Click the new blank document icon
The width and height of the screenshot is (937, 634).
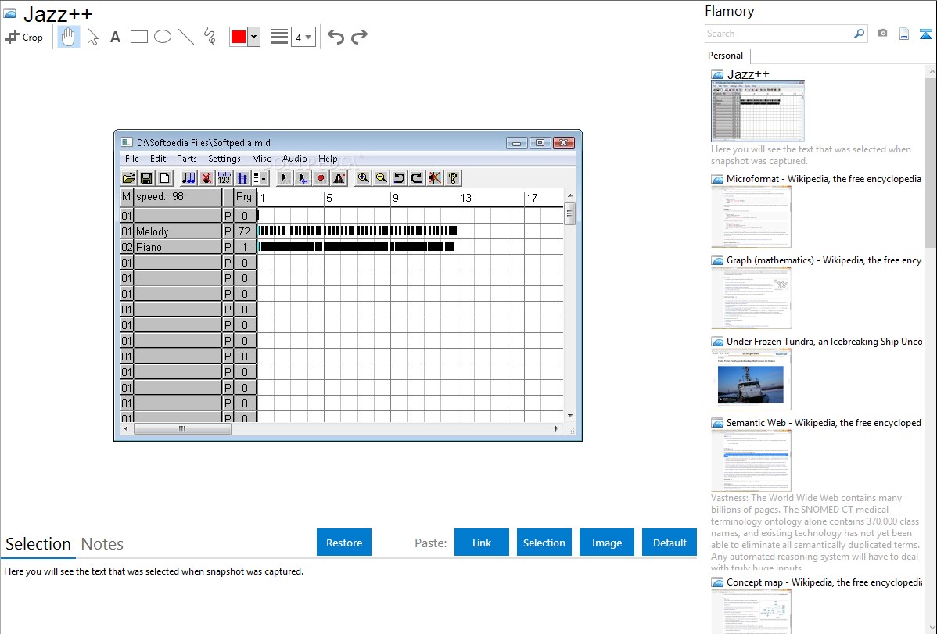click(164, 178)
